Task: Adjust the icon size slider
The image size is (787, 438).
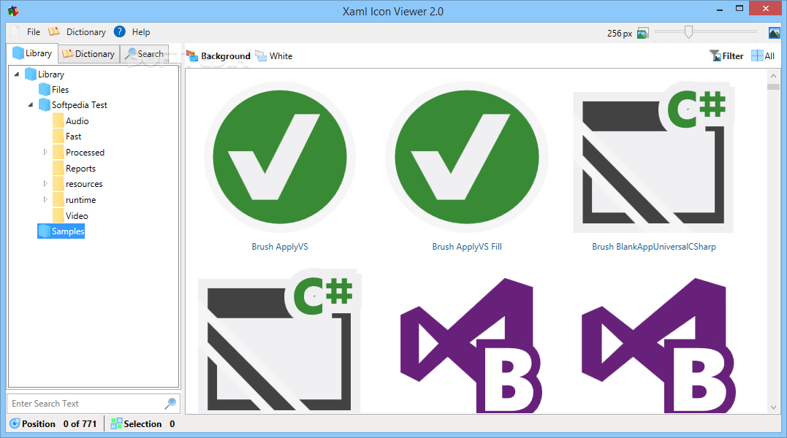Action: [688, 32]
